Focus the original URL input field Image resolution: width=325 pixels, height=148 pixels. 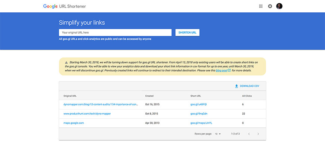115,33
